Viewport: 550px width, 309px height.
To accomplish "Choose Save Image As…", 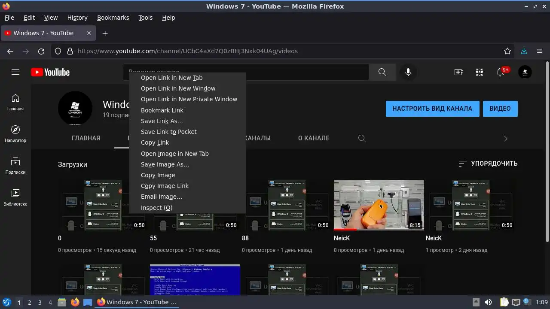I will pyautogui.click(x=187, y=164).
